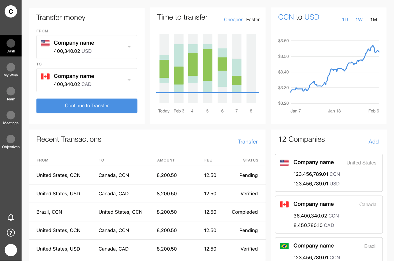The height and width of the screenshot is (261, 394).
Task: Click the C logo at top of sidebar
Action: (11, 12)
